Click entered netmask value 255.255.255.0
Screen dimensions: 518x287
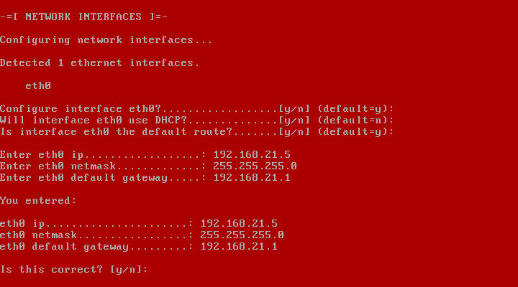pos(255,166)
